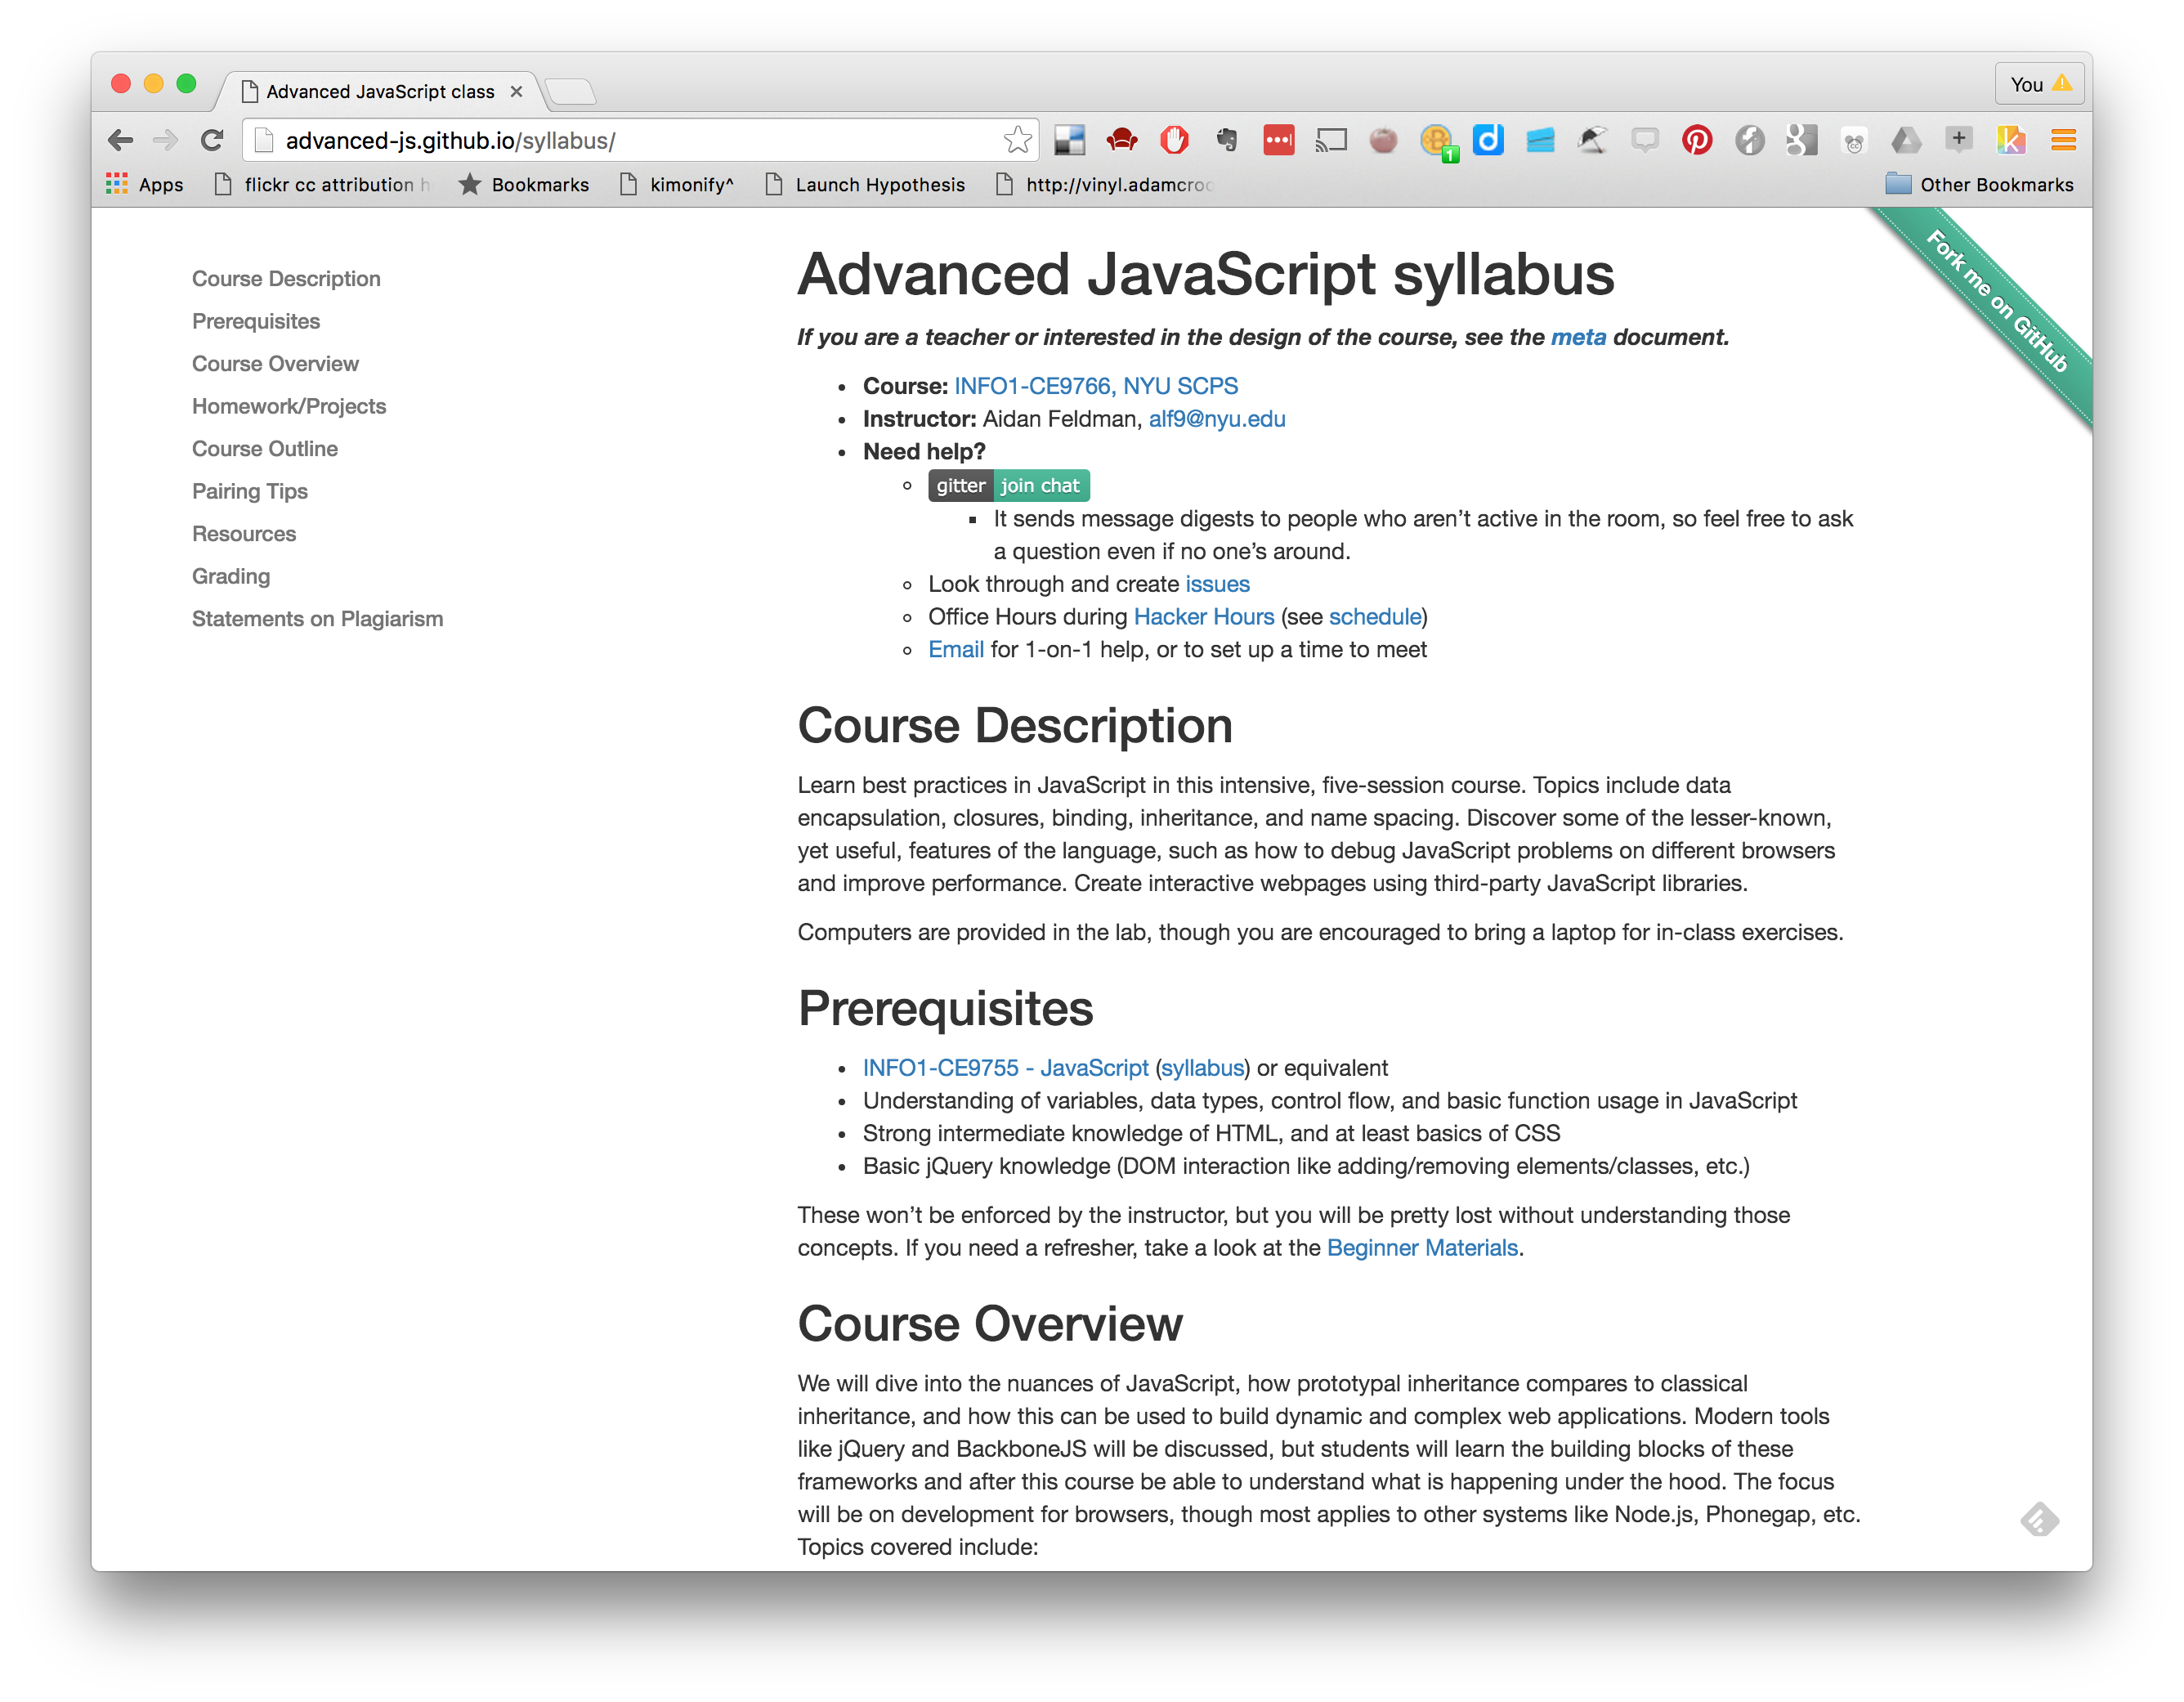Go to Homework/Projects sidebar section
The width and height of the screenshot is (2184, 1702).
289,406
